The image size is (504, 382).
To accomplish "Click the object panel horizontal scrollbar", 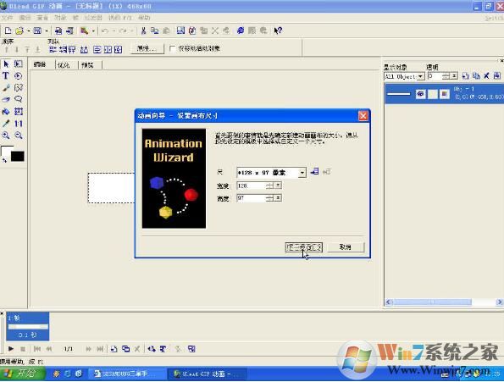I will pyautogui.click(x=444, y=302).
